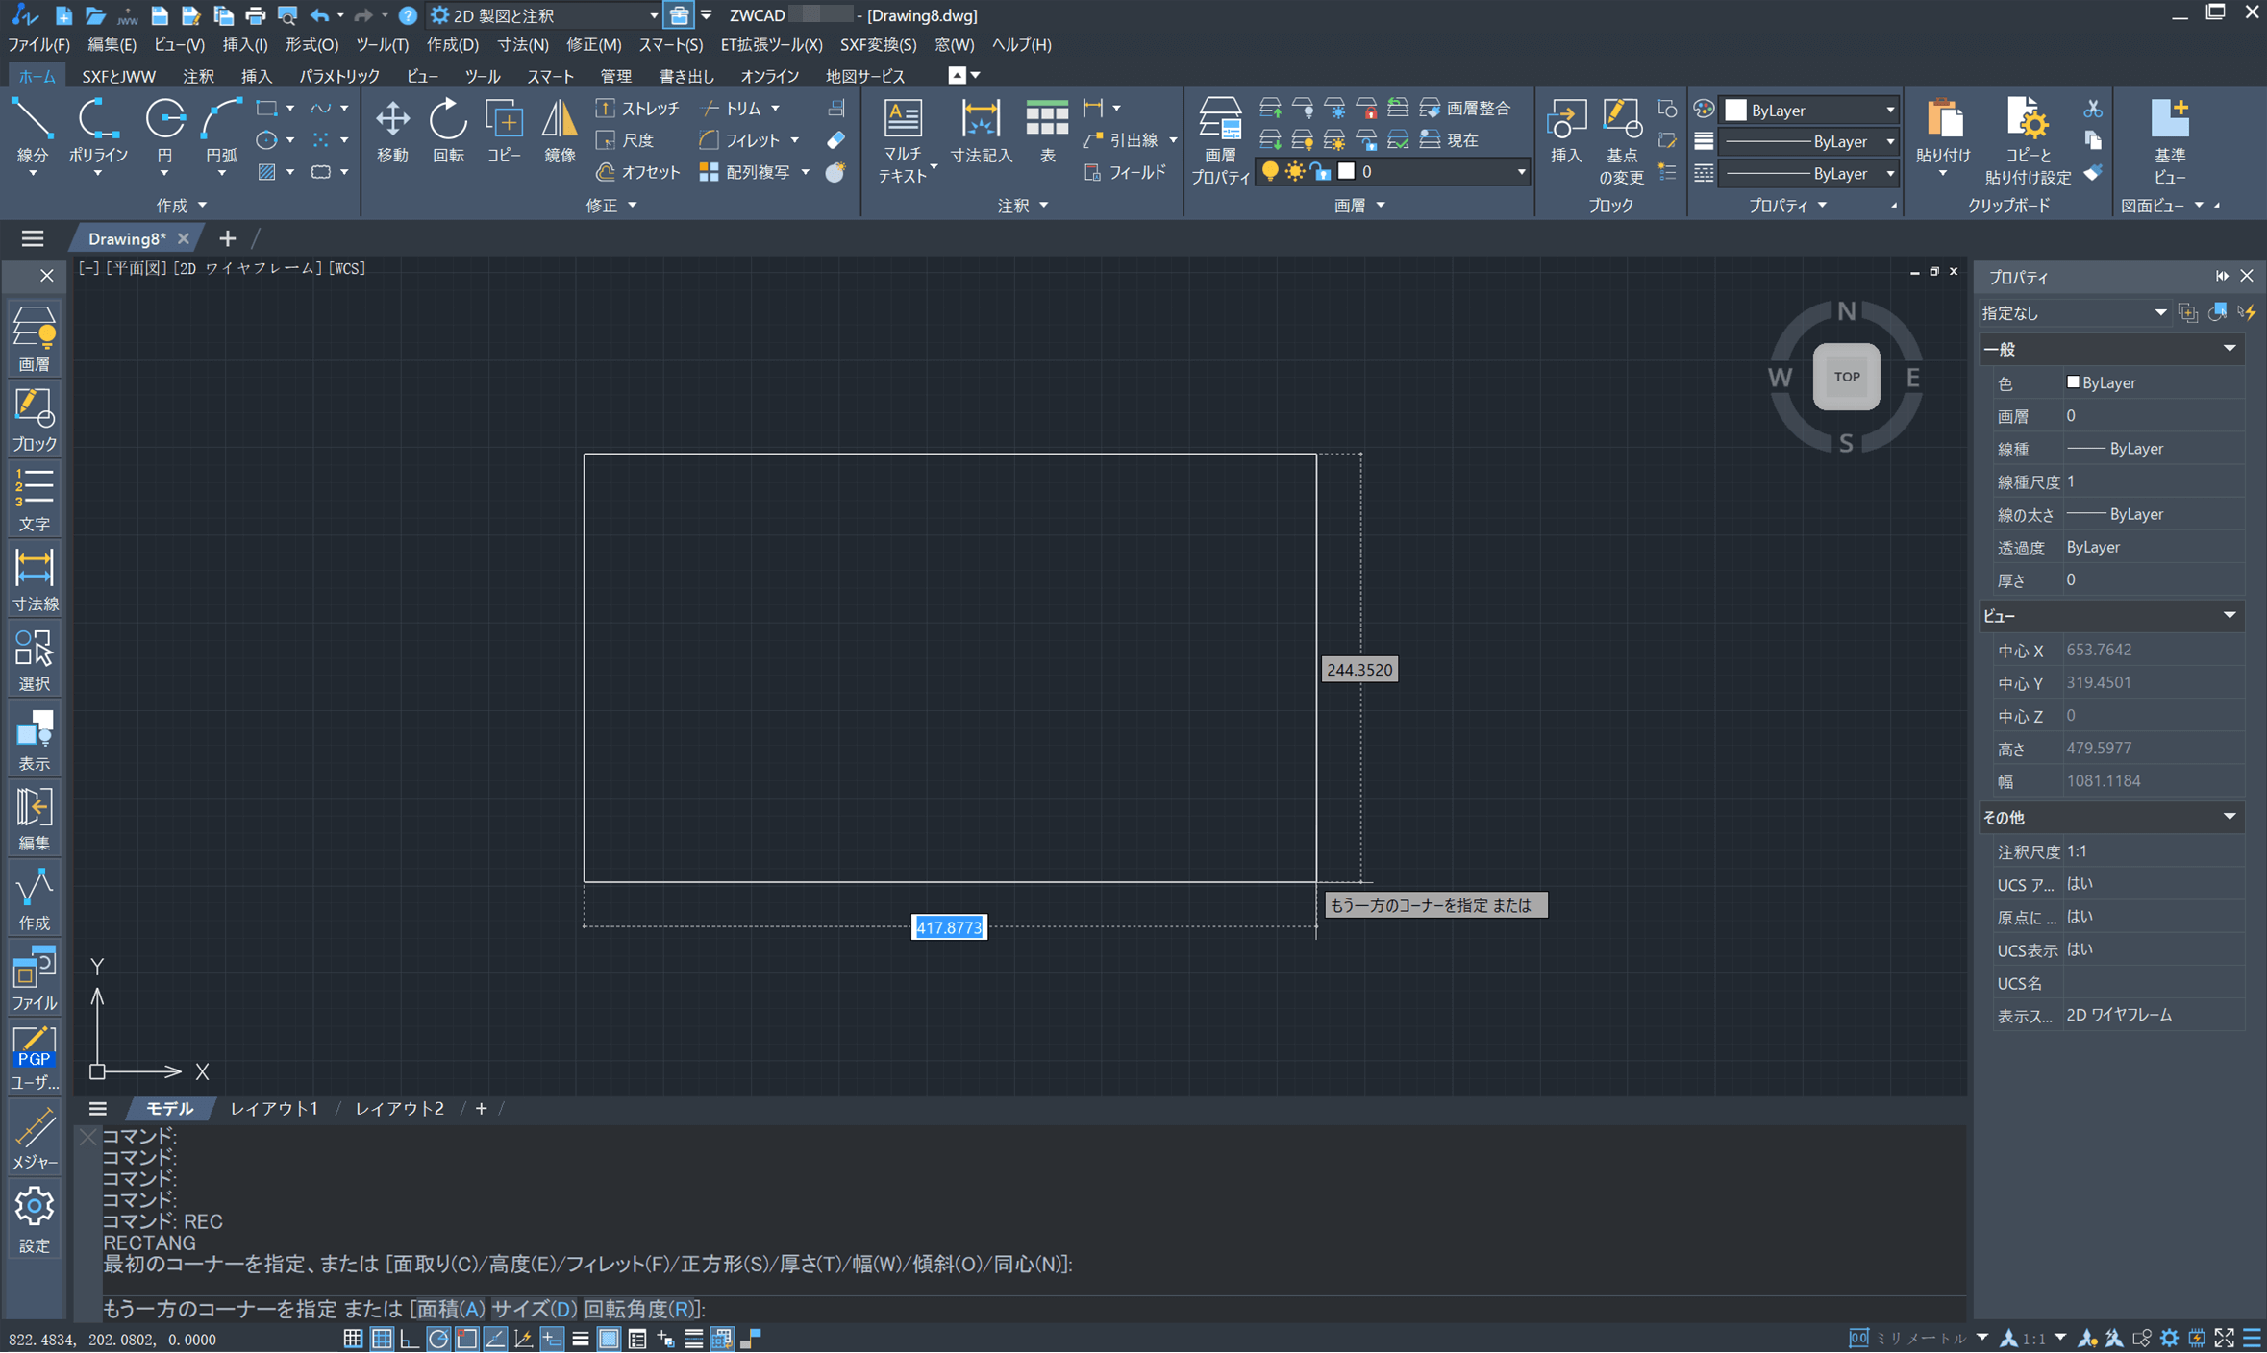
Task: Open the Layer (画層) sidebar panel
Action: click(x=35, y=338)
